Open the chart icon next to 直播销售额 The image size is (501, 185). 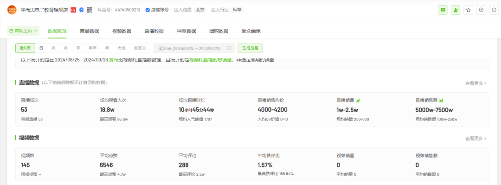pos(441,100)
